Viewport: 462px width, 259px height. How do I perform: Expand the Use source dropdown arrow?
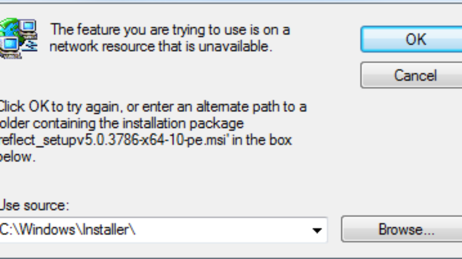317,230
